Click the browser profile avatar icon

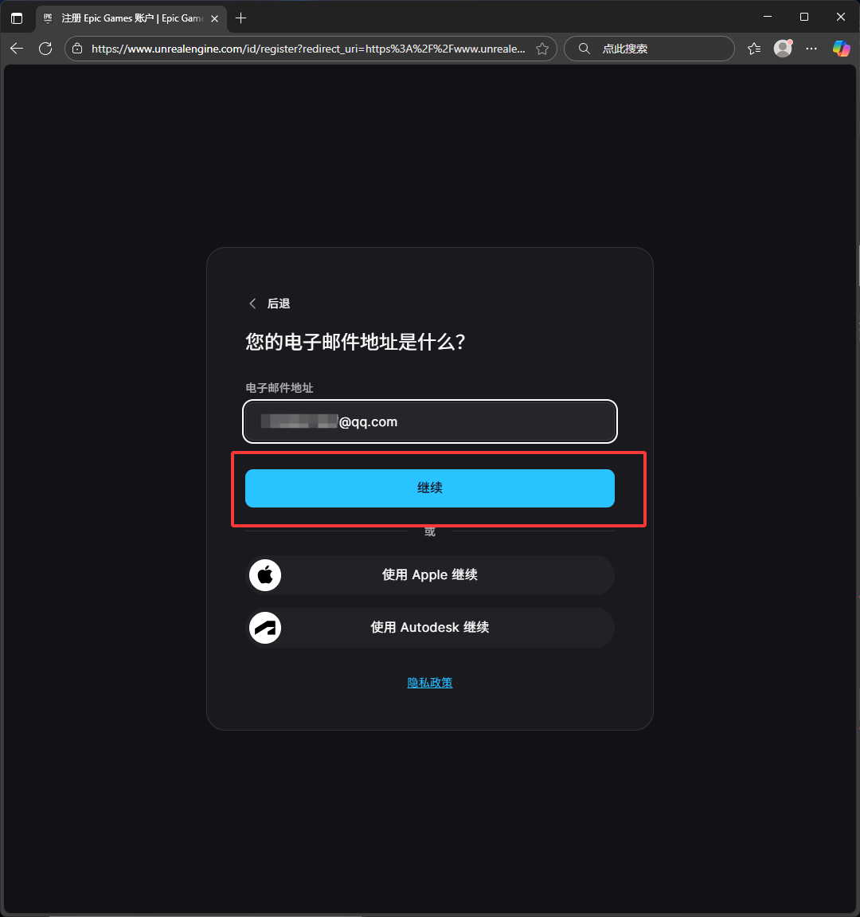(x=783, y=49)
